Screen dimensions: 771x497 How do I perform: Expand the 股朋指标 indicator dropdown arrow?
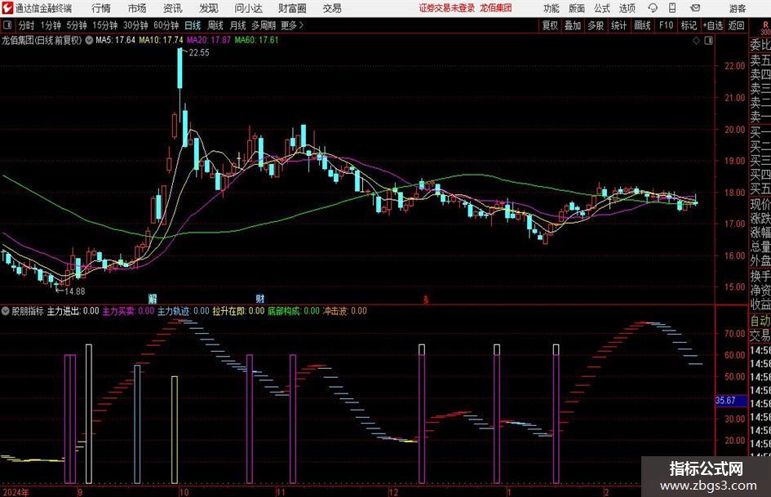(x=6, y=311)
